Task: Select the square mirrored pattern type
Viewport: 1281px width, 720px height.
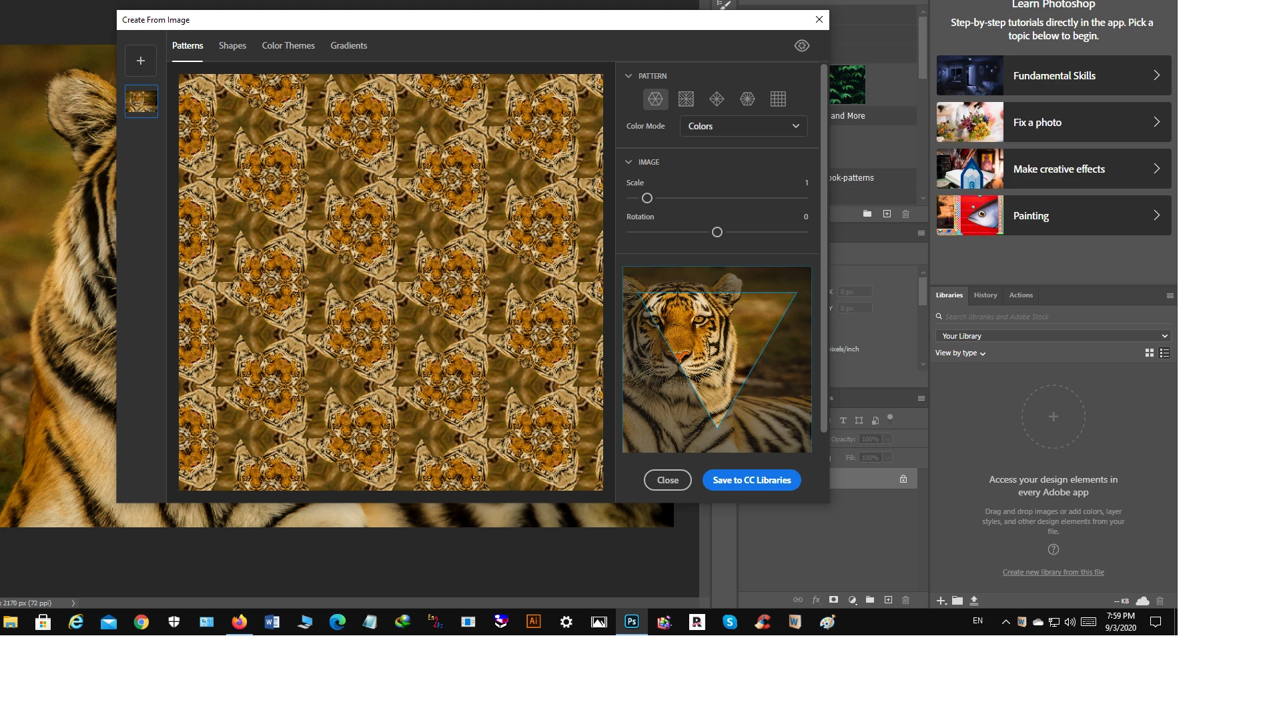Action: [686, 99]
